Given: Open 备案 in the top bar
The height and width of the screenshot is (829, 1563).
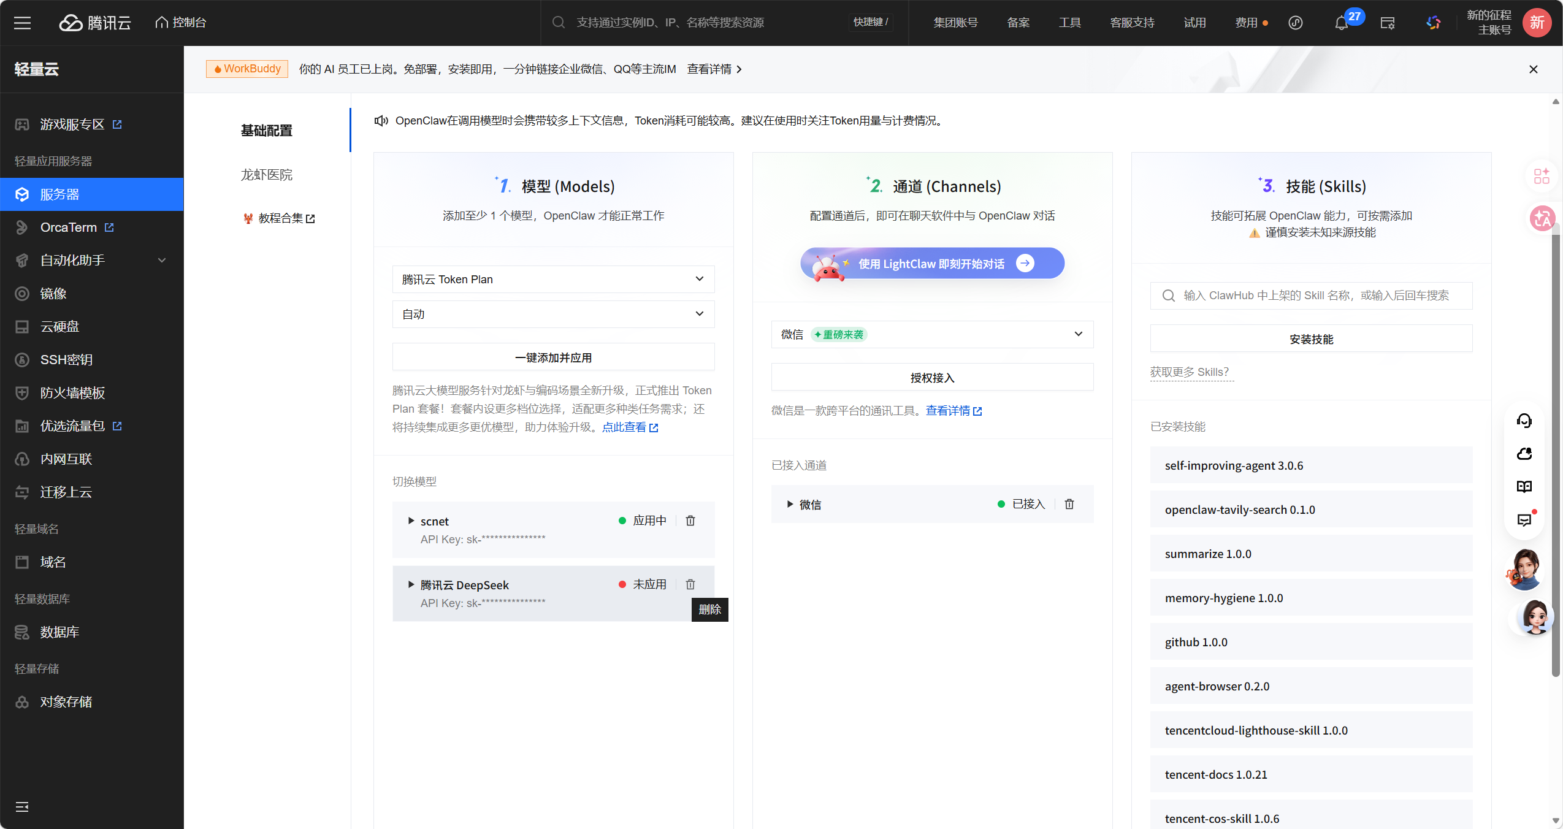Looking at the screenshot, I should [x=1018, y=23].
